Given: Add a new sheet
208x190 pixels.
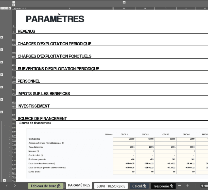Looking at the screenshot, I should pyautogui.click(x=188, y=186).
